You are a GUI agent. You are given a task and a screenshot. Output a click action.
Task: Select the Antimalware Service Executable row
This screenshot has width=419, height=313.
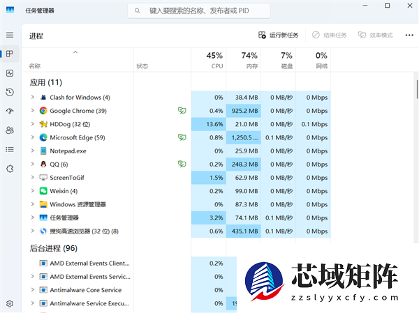pos(128,303)
